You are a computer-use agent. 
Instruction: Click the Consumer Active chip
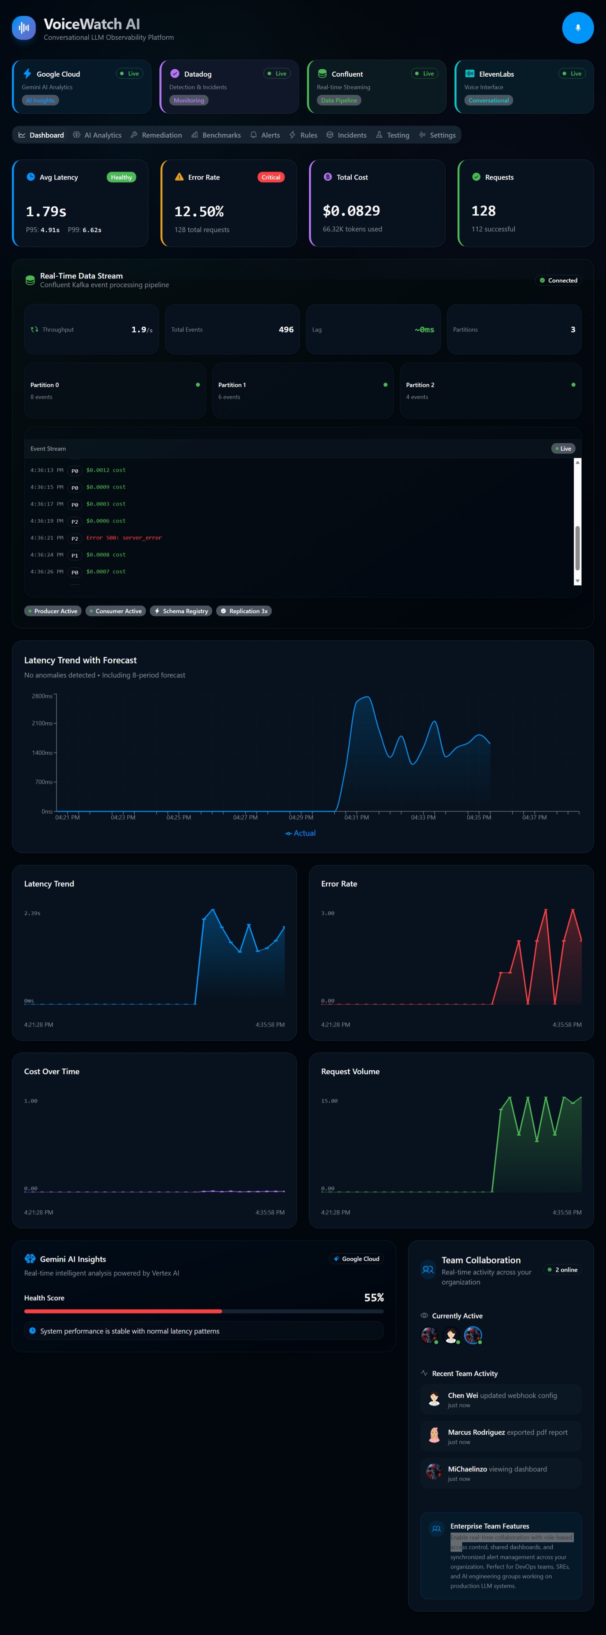click(x=116, y=611)
